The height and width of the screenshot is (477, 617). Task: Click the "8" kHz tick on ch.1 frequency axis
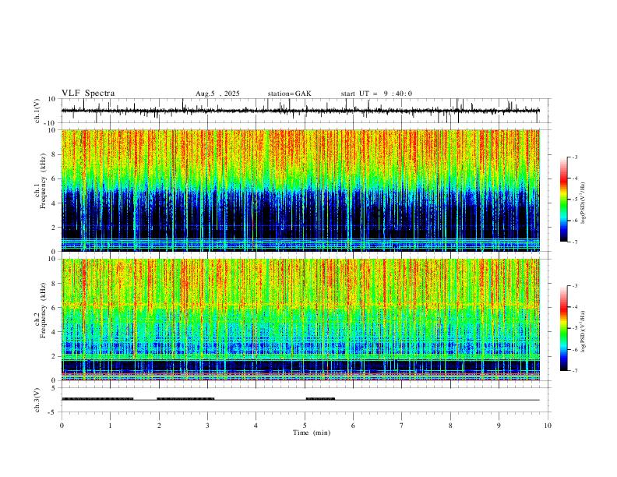55,154
